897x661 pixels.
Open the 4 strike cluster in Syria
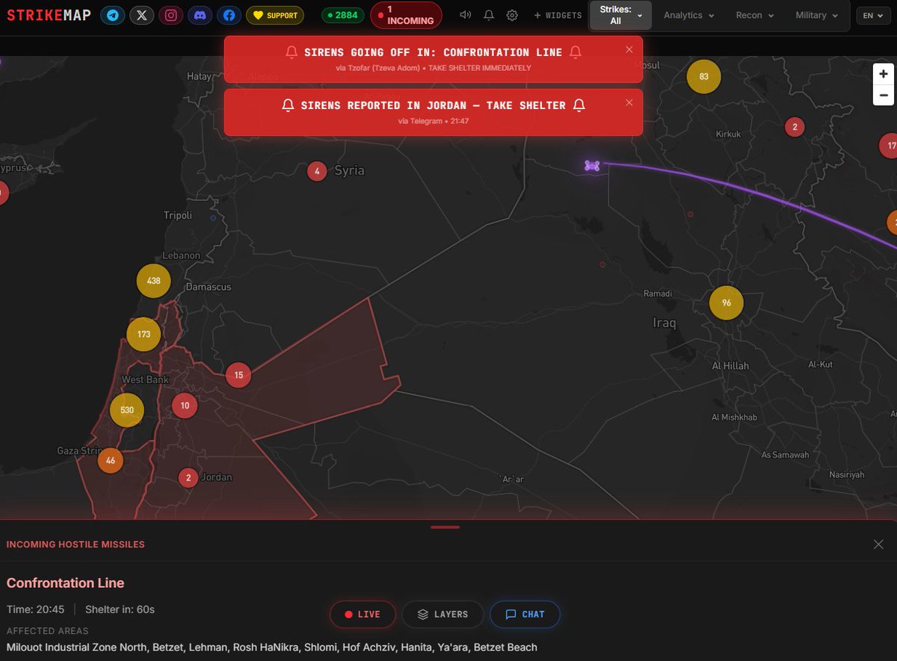pyautogui.click(x=317, y=172)
